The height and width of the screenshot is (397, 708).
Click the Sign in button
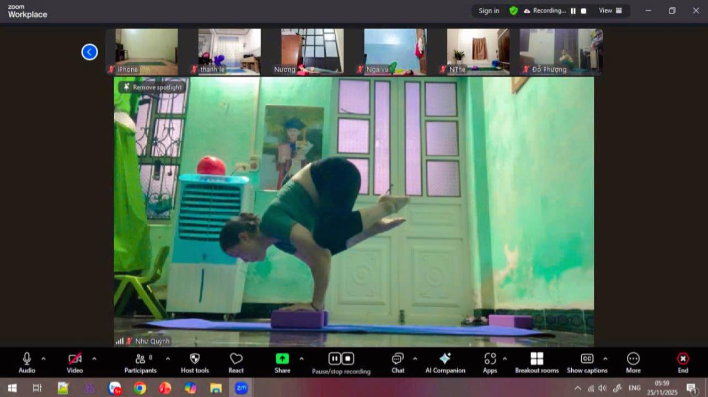pyautogui.click(x=489, y=10)
